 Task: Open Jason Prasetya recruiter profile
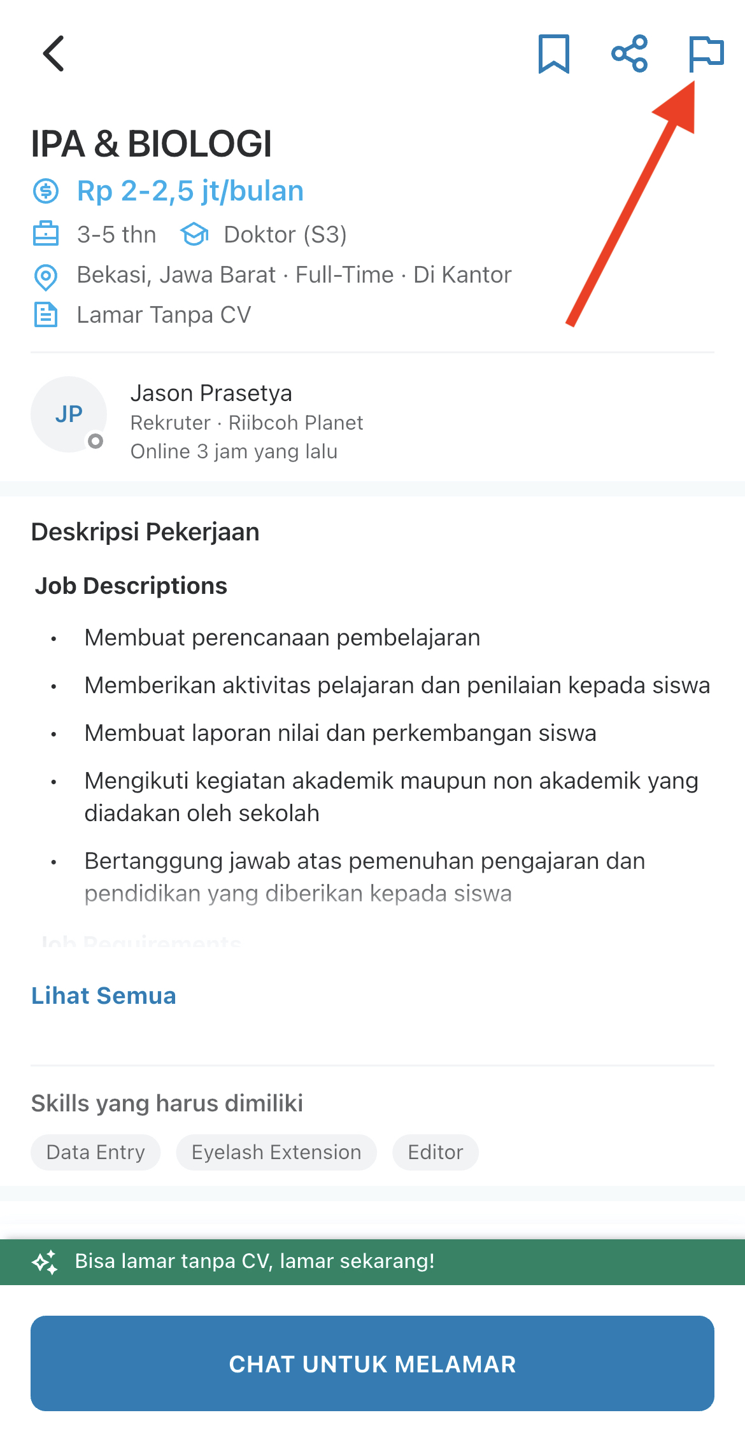[211, 393]
